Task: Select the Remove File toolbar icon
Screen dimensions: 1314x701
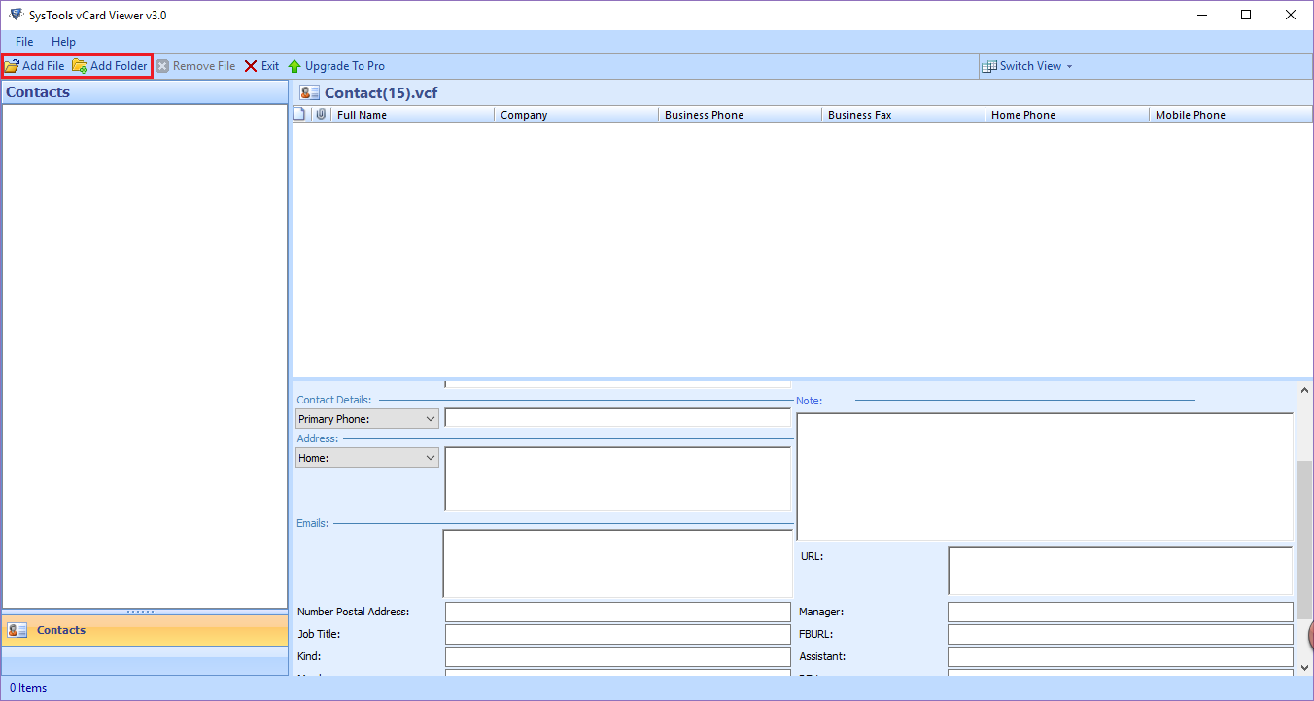Action: pos(162,65)
